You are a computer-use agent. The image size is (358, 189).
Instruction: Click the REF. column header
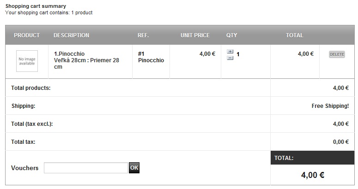[x=143, y=35]
